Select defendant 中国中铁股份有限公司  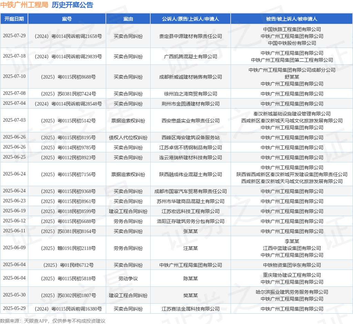pyautogui.click(x=292, y=43)
